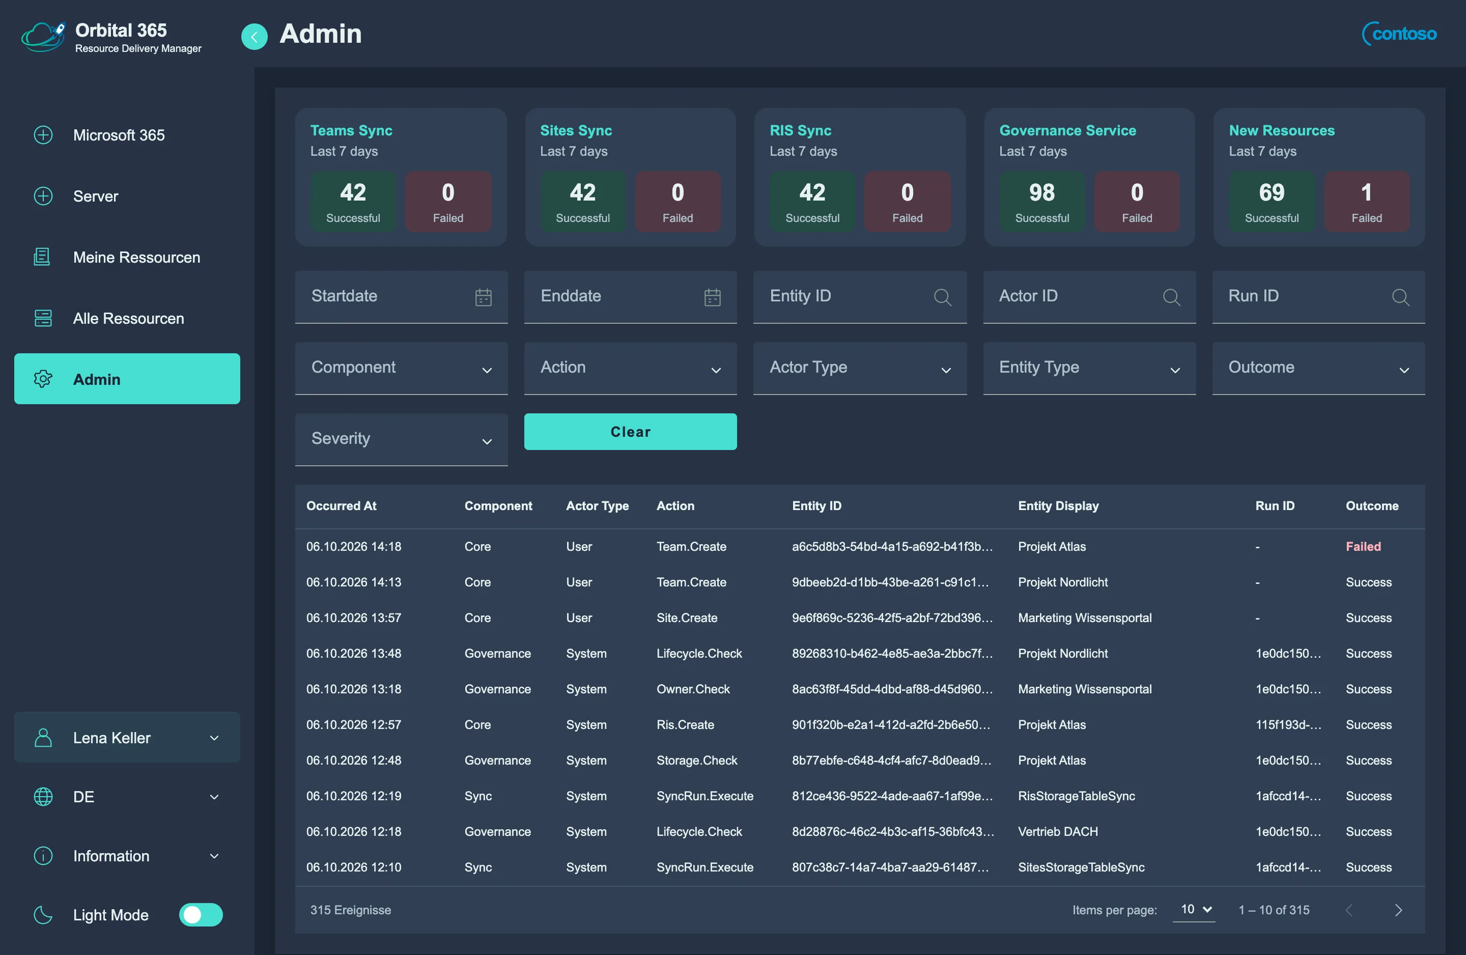Open the Action filter dropdown

[x=630, y=368]
